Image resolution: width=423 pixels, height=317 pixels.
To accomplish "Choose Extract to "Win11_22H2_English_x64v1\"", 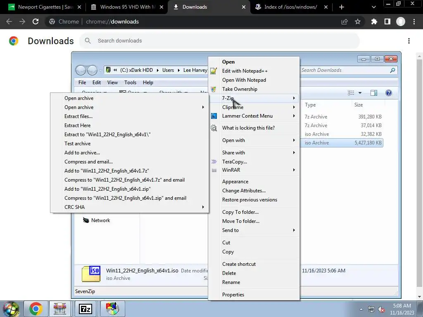I will [x=107, y=135].
